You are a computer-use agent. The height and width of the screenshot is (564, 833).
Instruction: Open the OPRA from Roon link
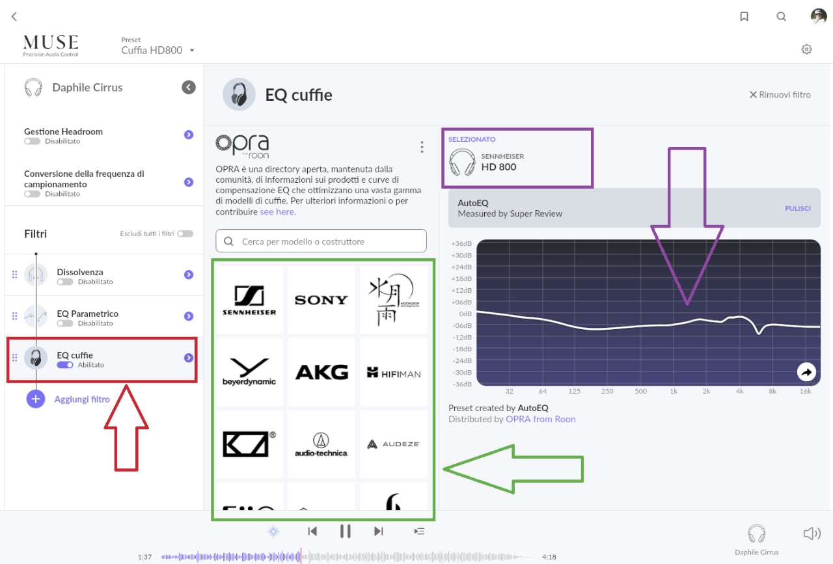pos(541,419)
